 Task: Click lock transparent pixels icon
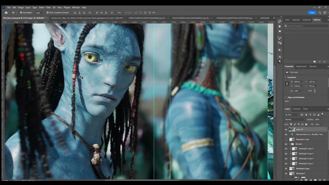291,124
